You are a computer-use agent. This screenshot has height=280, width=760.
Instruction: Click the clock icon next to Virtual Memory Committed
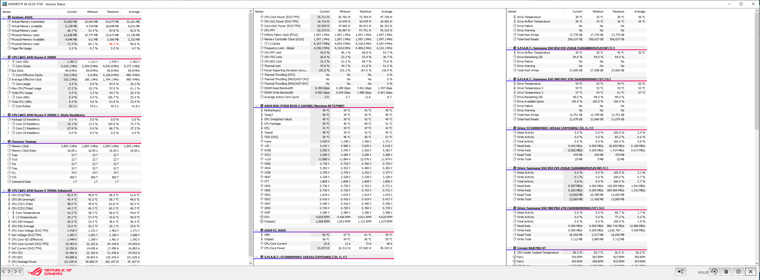coord(9,21)
